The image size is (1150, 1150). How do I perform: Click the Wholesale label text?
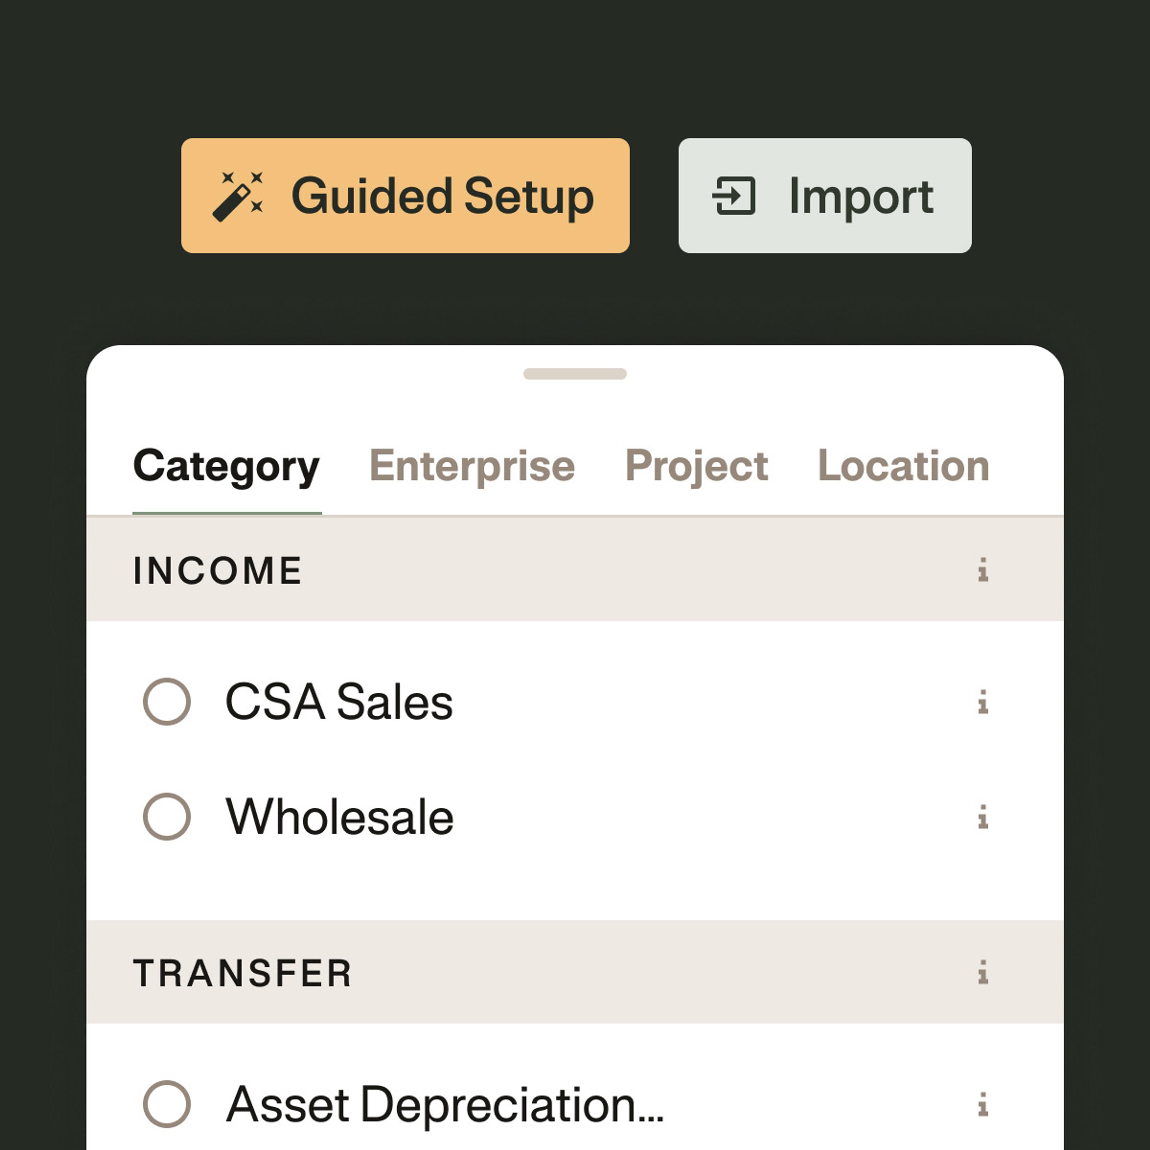[x=340, y=817]
